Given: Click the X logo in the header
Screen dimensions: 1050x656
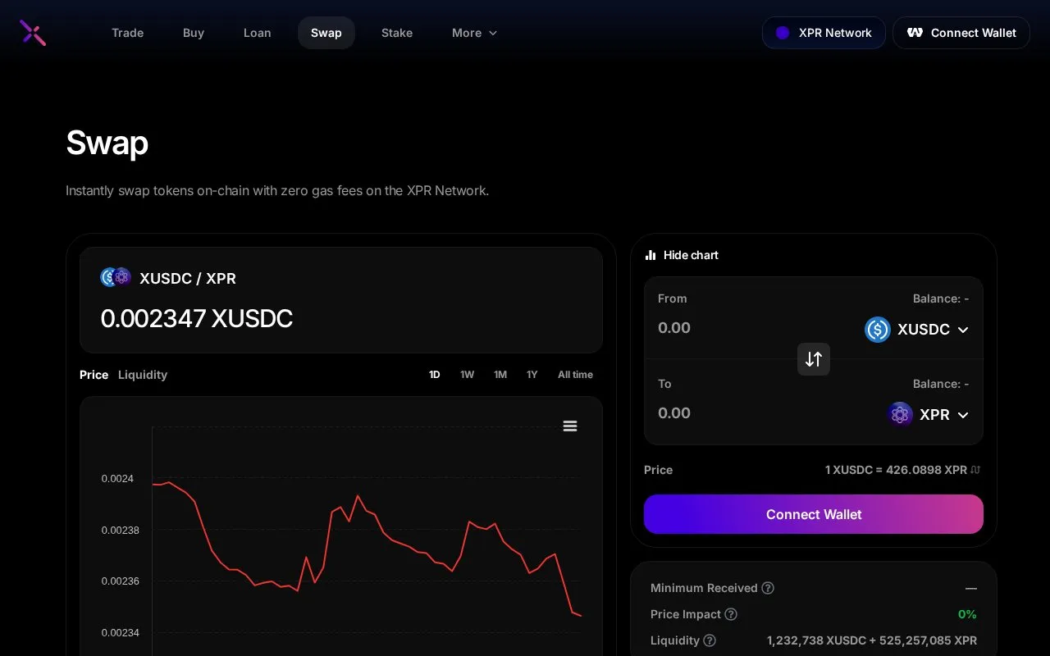Looking at the screenshot, I should pos(33,33).
